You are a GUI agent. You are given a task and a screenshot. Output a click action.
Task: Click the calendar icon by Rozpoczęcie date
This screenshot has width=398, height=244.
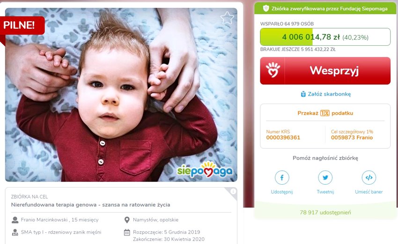(x=127, y=232)
